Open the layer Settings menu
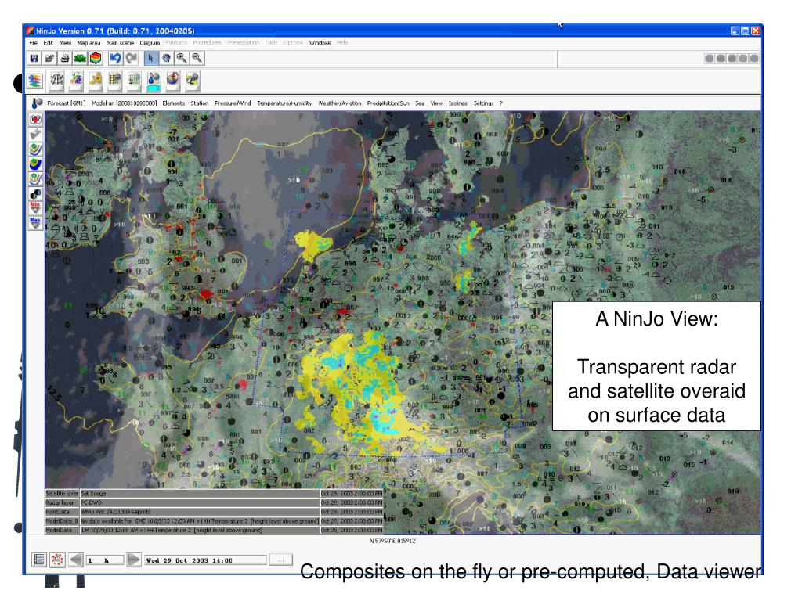Image resolution: width=802 pixels, height=601 pixels. (x=483, y=103)
